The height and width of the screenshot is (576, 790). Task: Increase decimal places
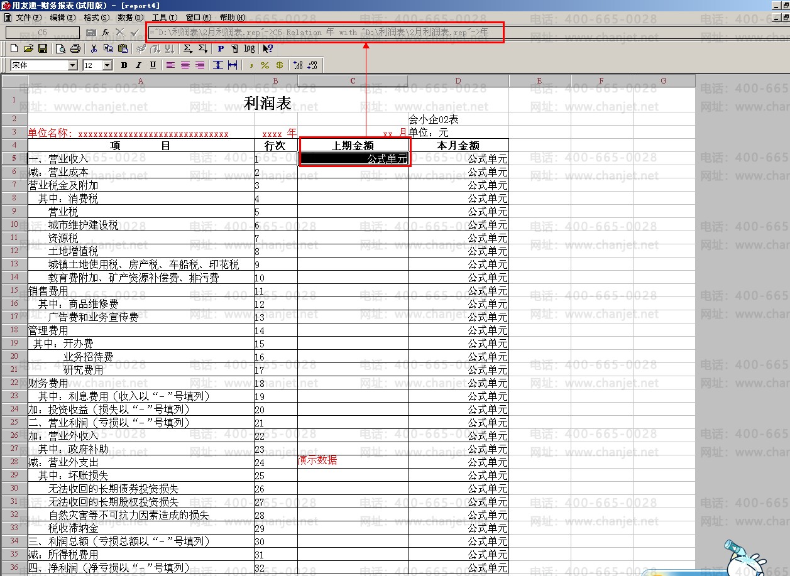pos(298,65)
